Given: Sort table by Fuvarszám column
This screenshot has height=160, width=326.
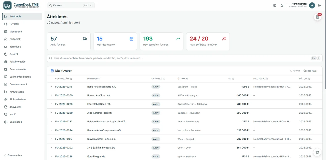Looking at the screenshot, I should (64, 79).
